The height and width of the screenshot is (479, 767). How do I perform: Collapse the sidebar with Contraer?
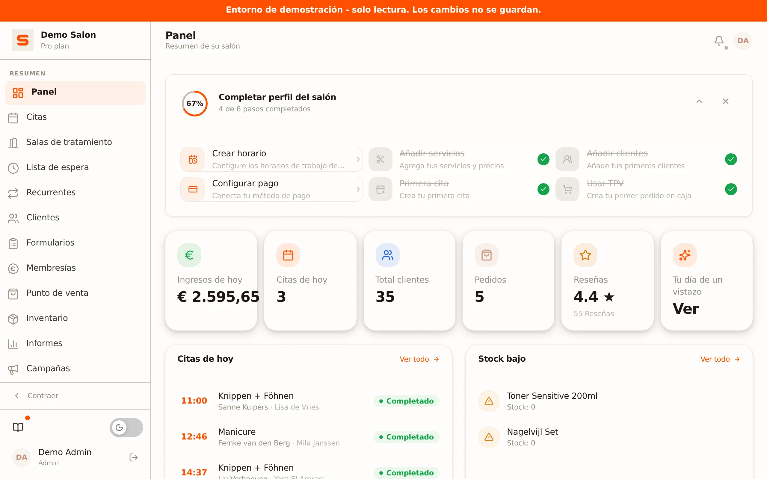pyautogui.click(x=37, y=395)
